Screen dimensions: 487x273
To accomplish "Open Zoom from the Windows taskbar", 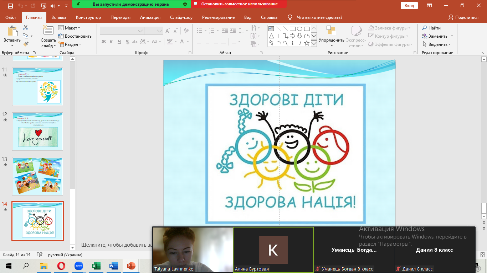I will pyautogui.click(x=78, y=266).
